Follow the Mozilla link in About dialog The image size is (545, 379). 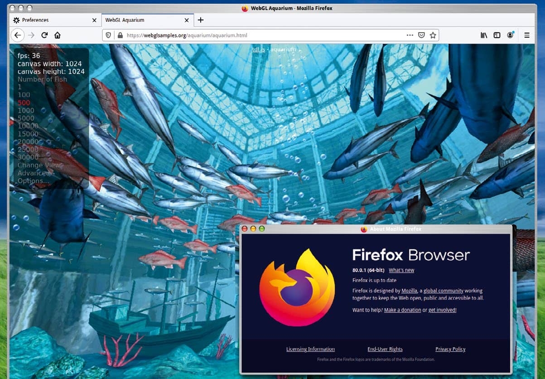(x=410, y=291)
